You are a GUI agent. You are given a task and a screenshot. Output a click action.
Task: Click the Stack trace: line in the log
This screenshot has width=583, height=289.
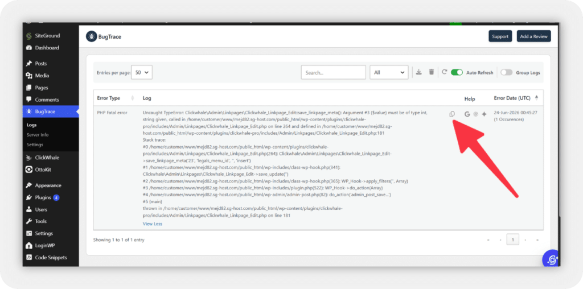(x=154, y=140)
